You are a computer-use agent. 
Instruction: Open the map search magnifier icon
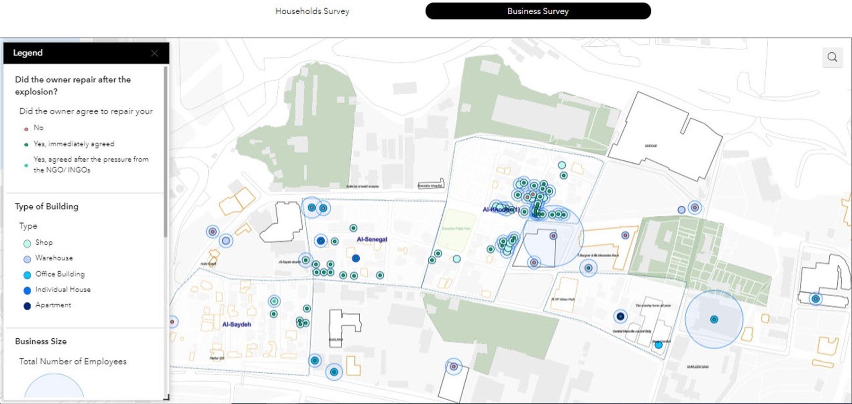coord(832,57)
